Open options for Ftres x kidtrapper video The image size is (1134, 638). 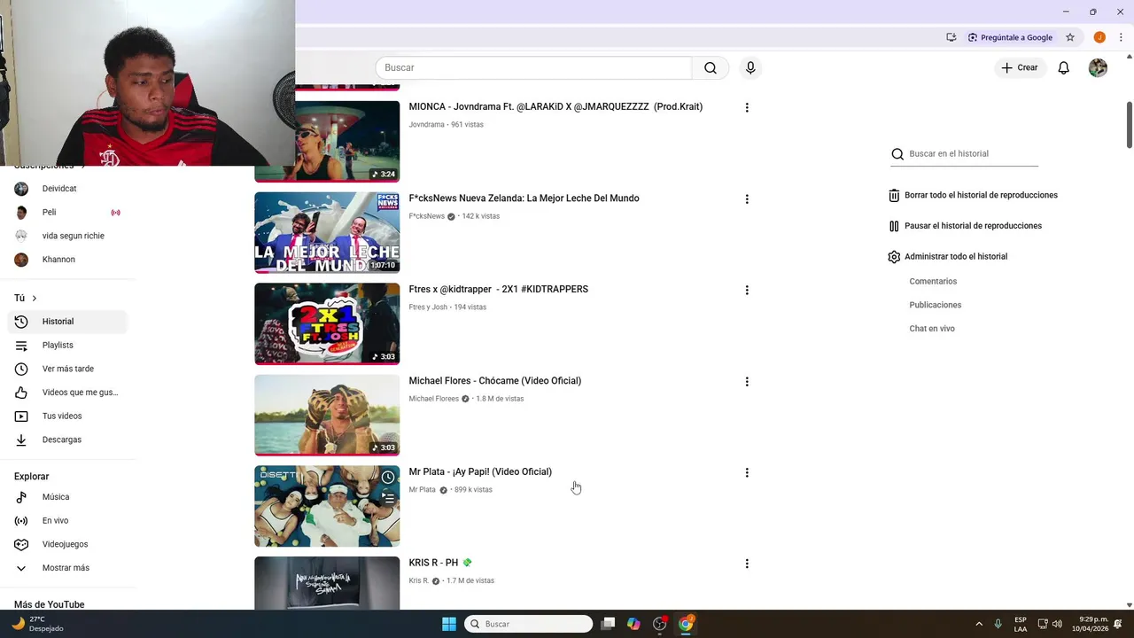pos(747,290)
